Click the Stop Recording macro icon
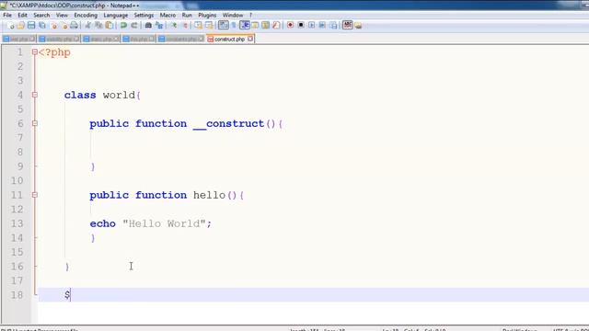The width and height of the screenshot is (589, 331). click(x=301, y=25)
